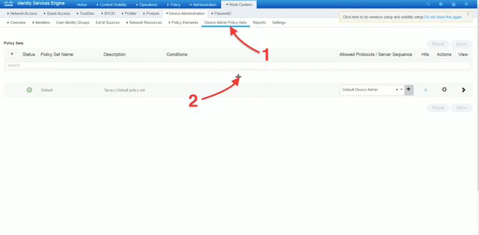View the Default policy set using the right chevron
Image resolution: width=479 pixels, height=235 pixels.
click(463, 90)
